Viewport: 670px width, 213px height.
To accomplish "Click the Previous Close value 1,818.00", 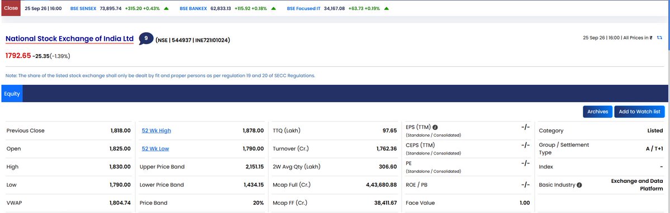I will (x=121, y=131).
